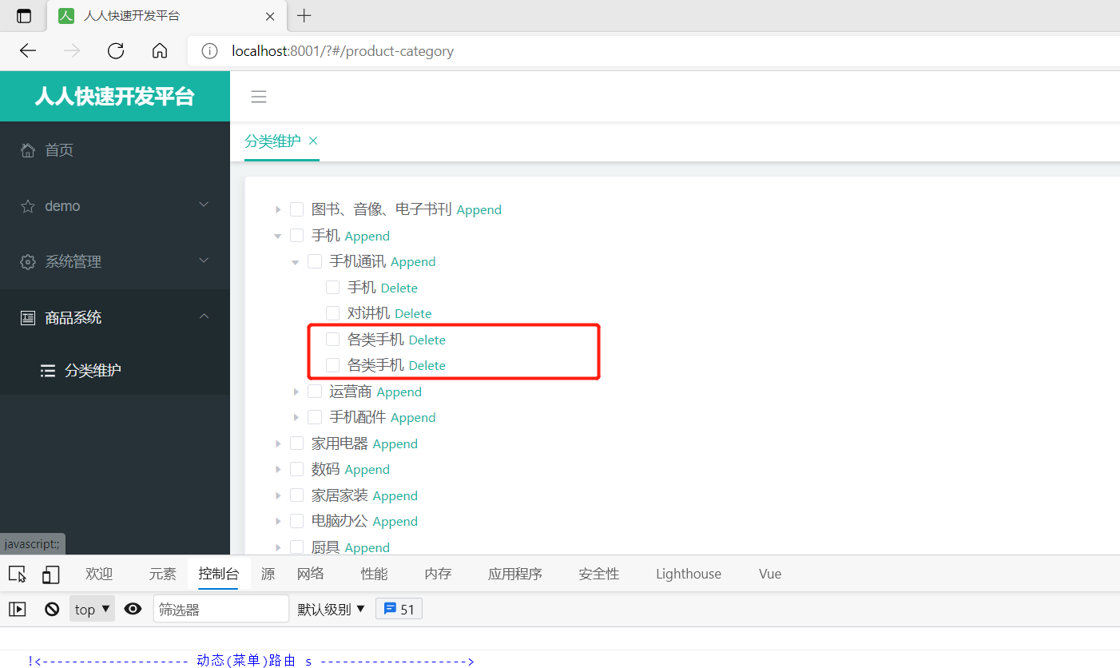Click the 分类维护 list icon in sidebar
1120x668 pixels.
point(48,371)
